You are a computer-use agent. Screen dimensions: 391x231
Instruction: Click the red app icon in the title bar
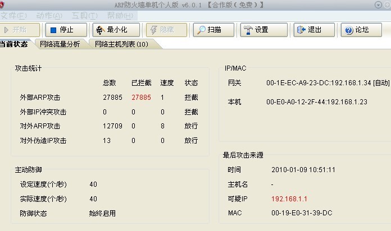[2, 4]
